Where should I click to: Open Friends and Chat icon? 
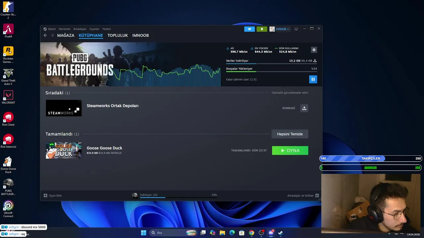[x=317, y=195]
